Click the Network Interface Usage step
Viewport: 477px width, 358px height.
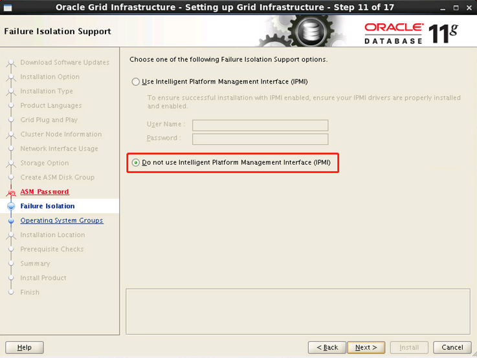tap(60, 149)
